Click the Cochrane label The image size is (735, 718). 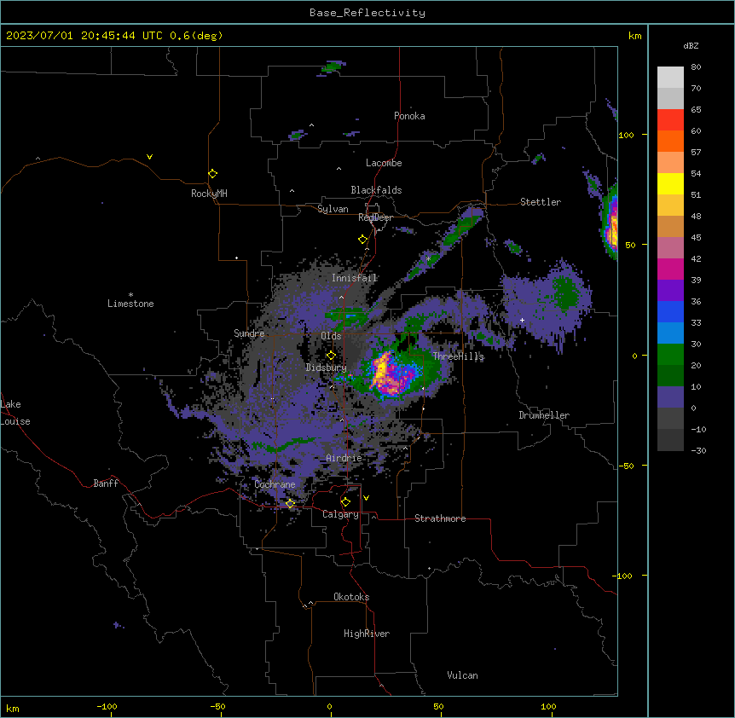coord(275,484)
